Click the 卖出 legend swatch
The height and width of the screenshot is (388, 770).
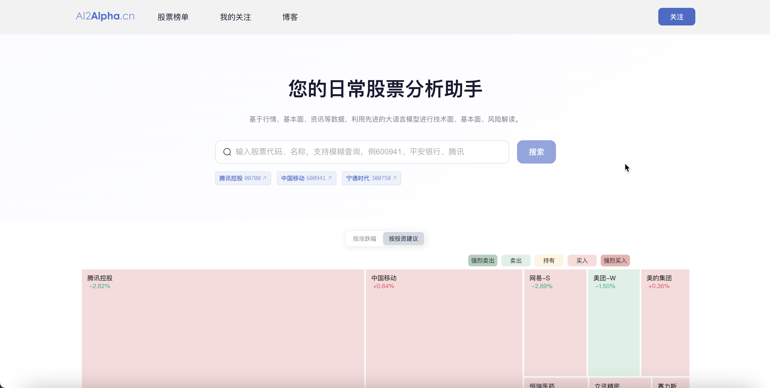point(516,260)
